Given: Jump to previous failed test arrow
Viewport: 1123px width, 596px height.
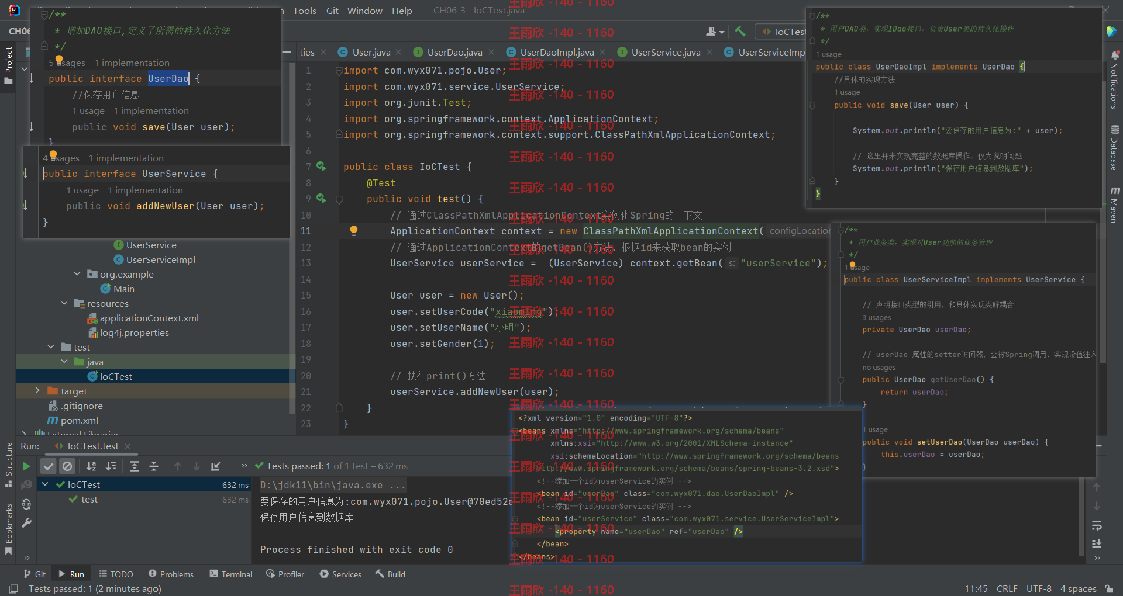Looking at the screenshot, I should 178,466.
